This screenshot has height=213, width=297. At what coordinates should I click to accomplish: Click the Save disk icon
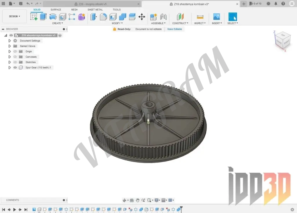[21, 4]
